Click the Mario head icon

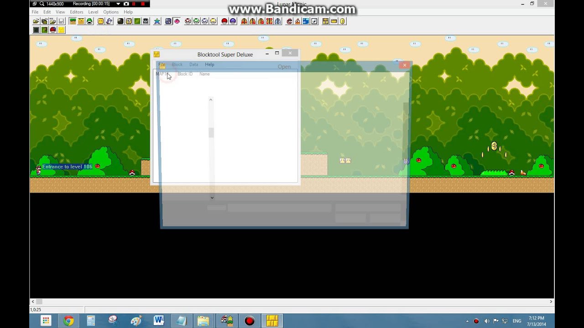click(289, 21)
